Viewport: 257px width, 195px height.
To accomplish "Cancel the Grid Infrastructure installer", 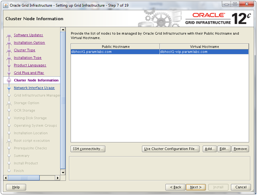I will pos(241,187).
